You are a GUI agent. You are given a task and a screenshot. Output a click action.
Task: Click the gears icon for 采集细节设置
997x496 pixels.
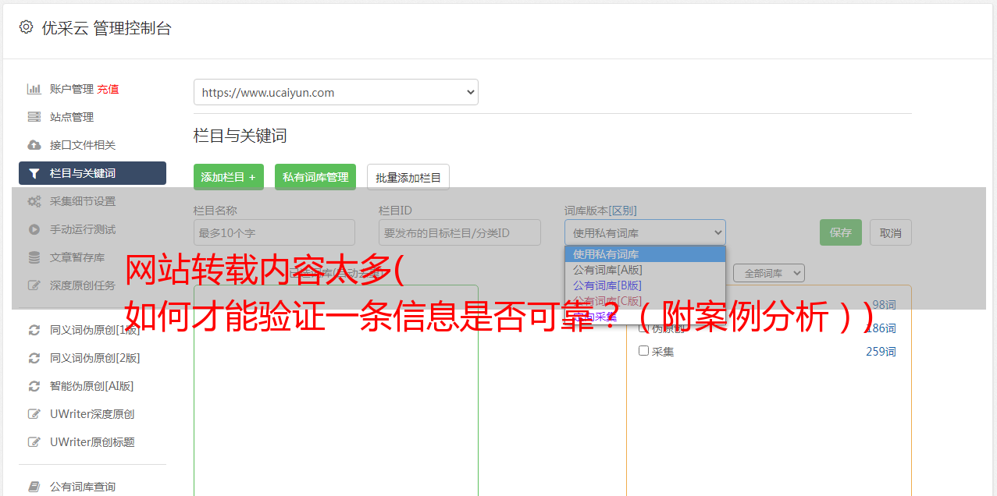point(34,201)
